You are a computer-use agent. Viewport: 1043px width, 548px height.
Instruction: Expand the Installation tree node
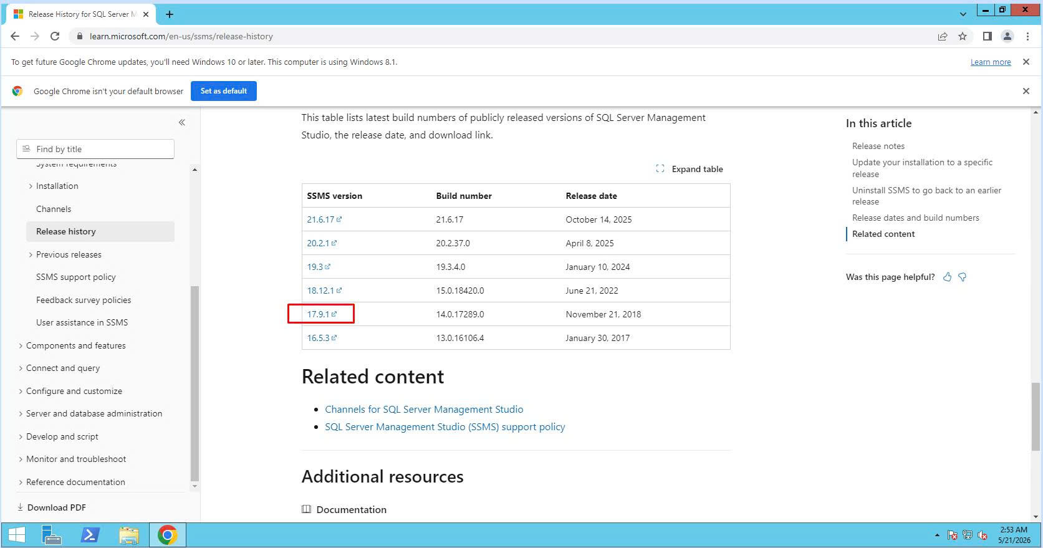point(31,186)
